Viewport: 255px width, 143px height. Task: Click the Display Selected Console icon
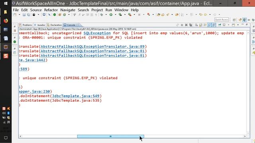(x=224, y=25)
